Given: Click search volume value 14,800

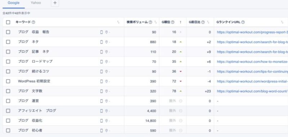Looking at the screenshot, I should [x=150, y=121].
